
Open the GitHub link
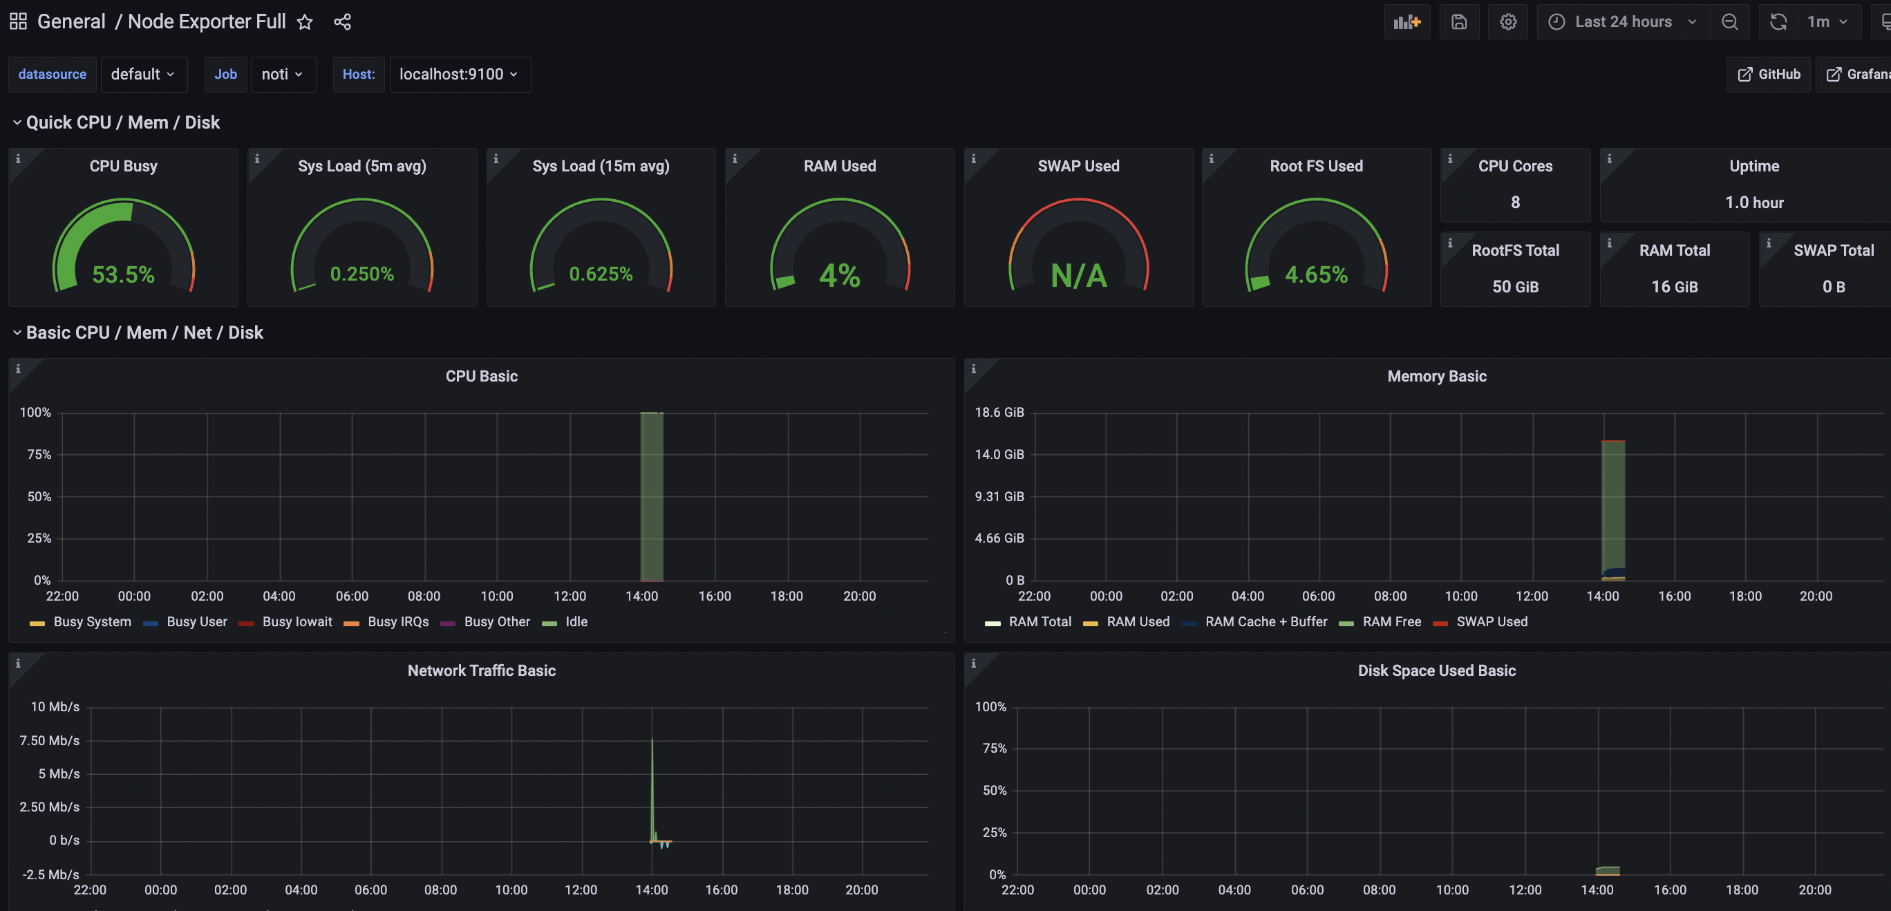click(1769, 74)
